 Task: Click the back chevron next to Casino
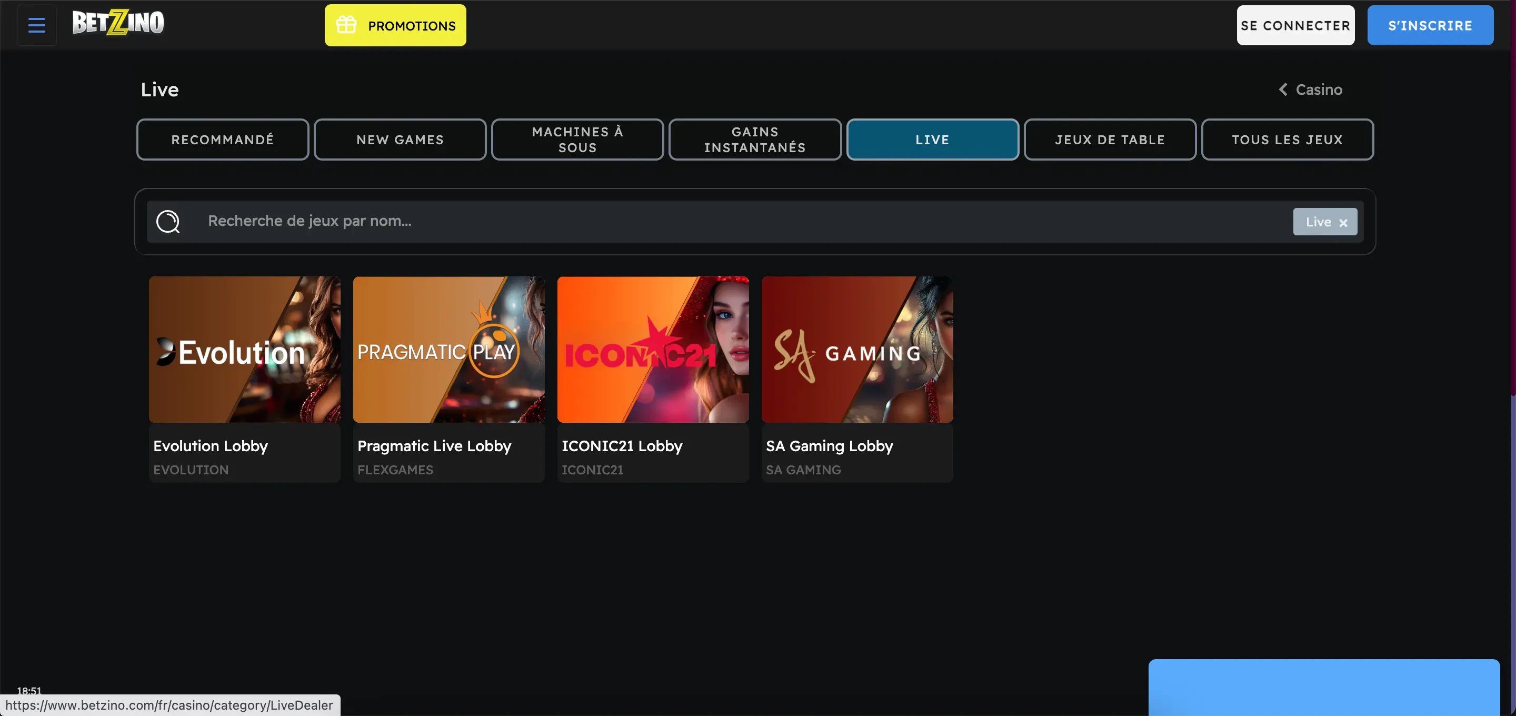tap(1283, 89)
